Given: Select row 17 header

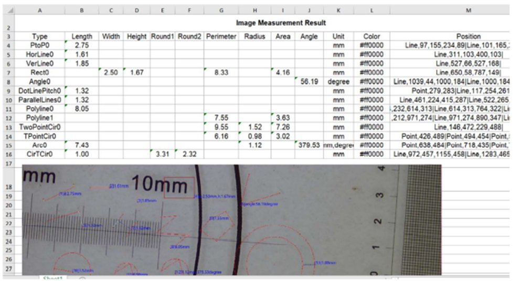Looking at the screenshot, I should (9, 164).
